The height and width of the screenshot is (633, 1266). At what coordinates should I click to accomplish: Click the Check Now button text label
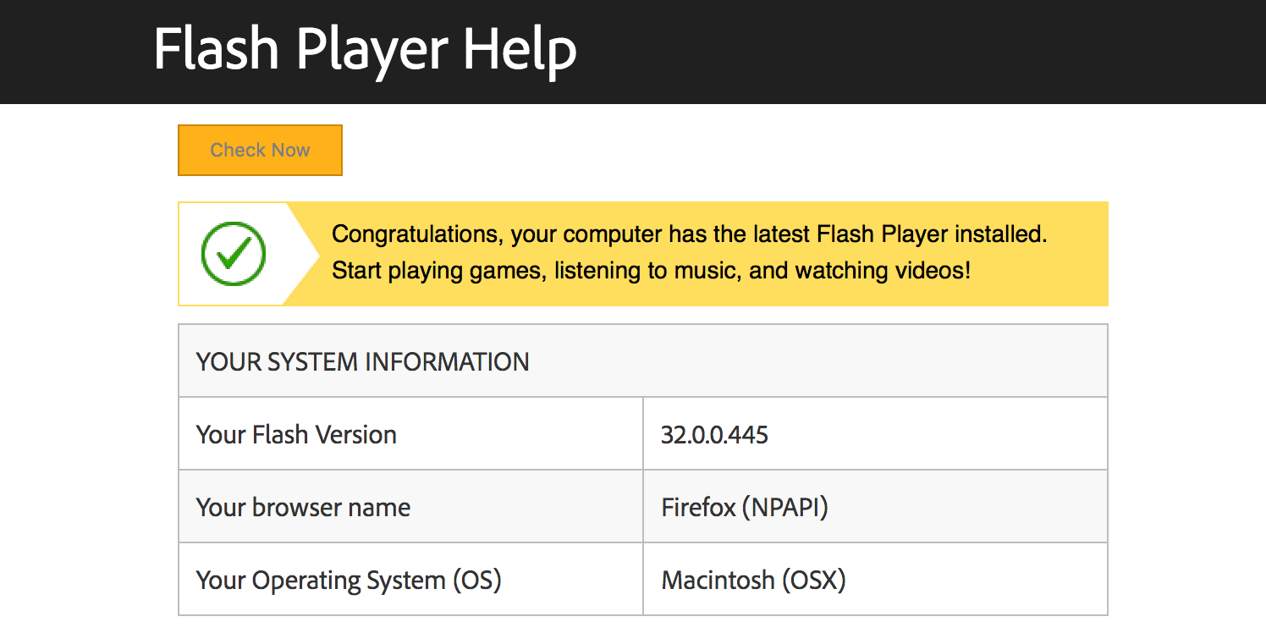(x=259, y=150)
